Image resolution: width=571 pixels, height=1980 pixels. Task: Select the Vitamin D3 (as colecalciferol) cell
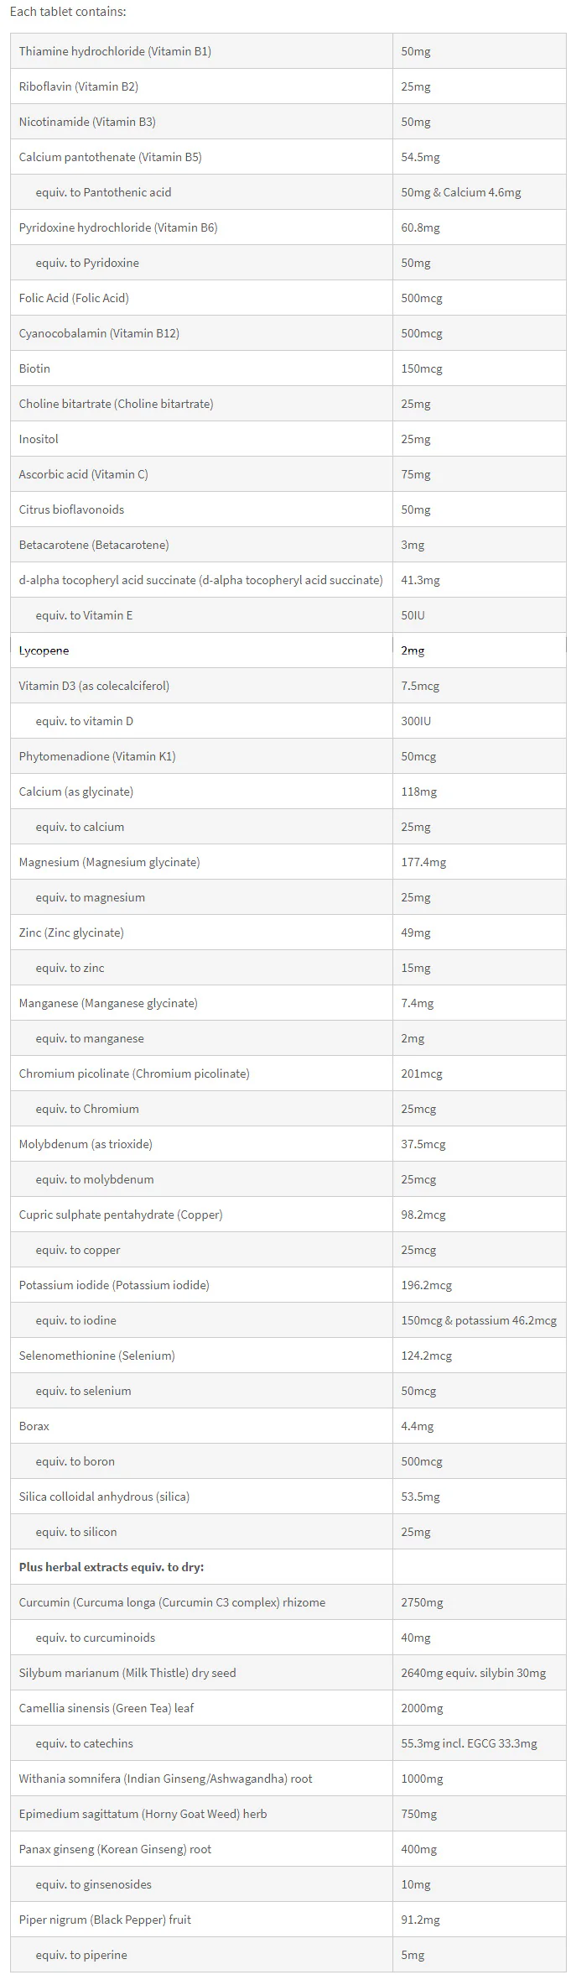coord(201,686)
